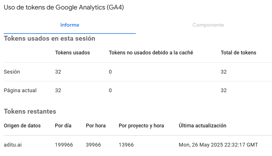Viewport: 272px width, 156px height.
Task: Select the "Tokens usados en esta sesión" heading
Action: (49, 38)
